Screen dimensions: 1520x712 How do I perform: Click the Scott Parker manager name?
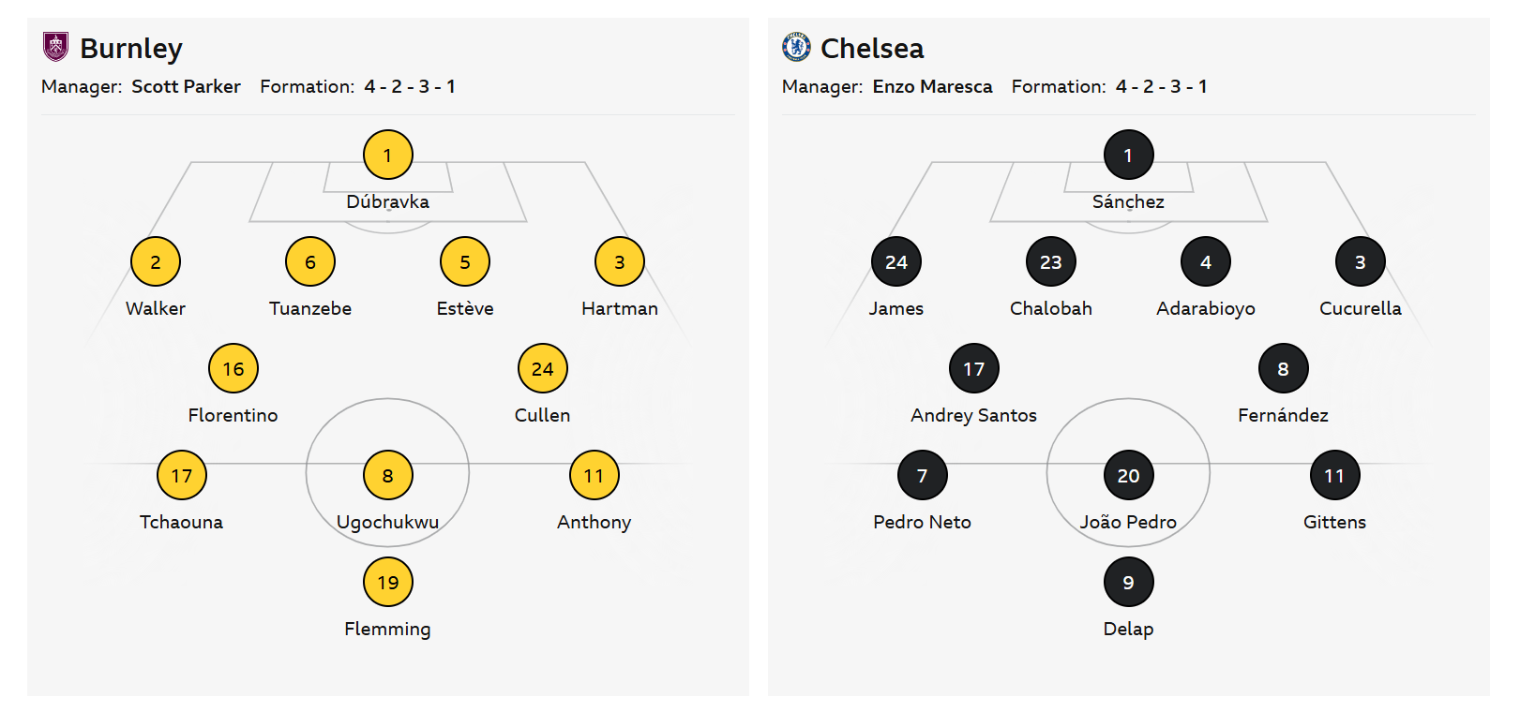[186, 86]
